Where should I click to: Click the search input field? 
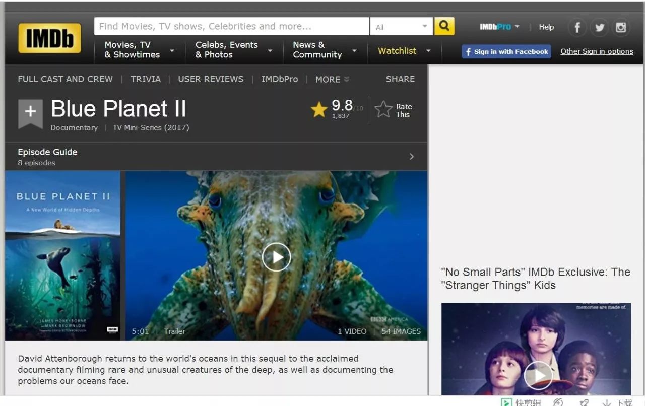(x=231, y=26)
